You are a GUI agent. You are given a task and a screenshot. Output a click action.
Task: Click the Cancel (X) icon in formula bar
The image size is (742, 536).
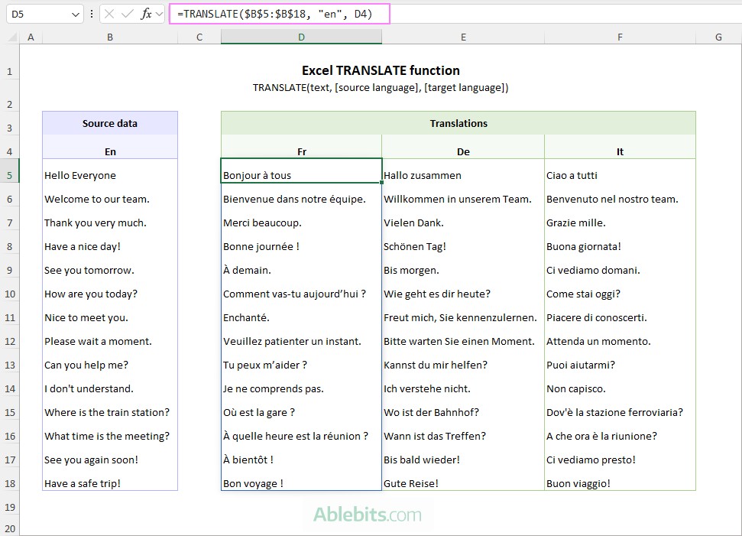pos(109,15)
